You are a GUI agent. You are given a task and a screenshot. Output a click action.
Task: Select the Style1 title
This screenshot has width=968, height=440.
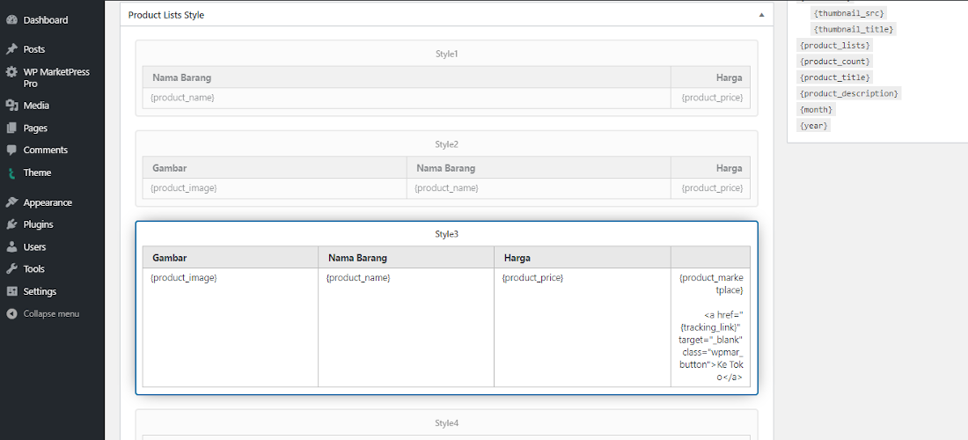click(x=446, y=54)
